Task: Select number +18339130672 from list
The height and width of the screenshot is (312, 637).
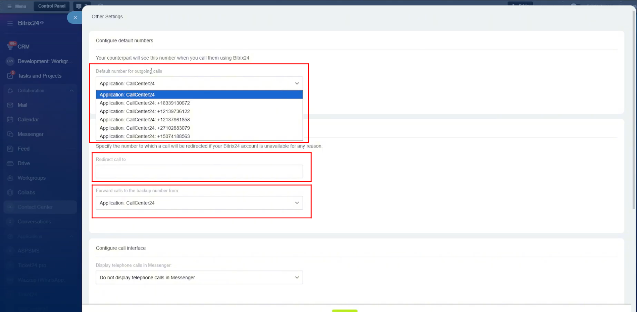Action: pos(145,103)
